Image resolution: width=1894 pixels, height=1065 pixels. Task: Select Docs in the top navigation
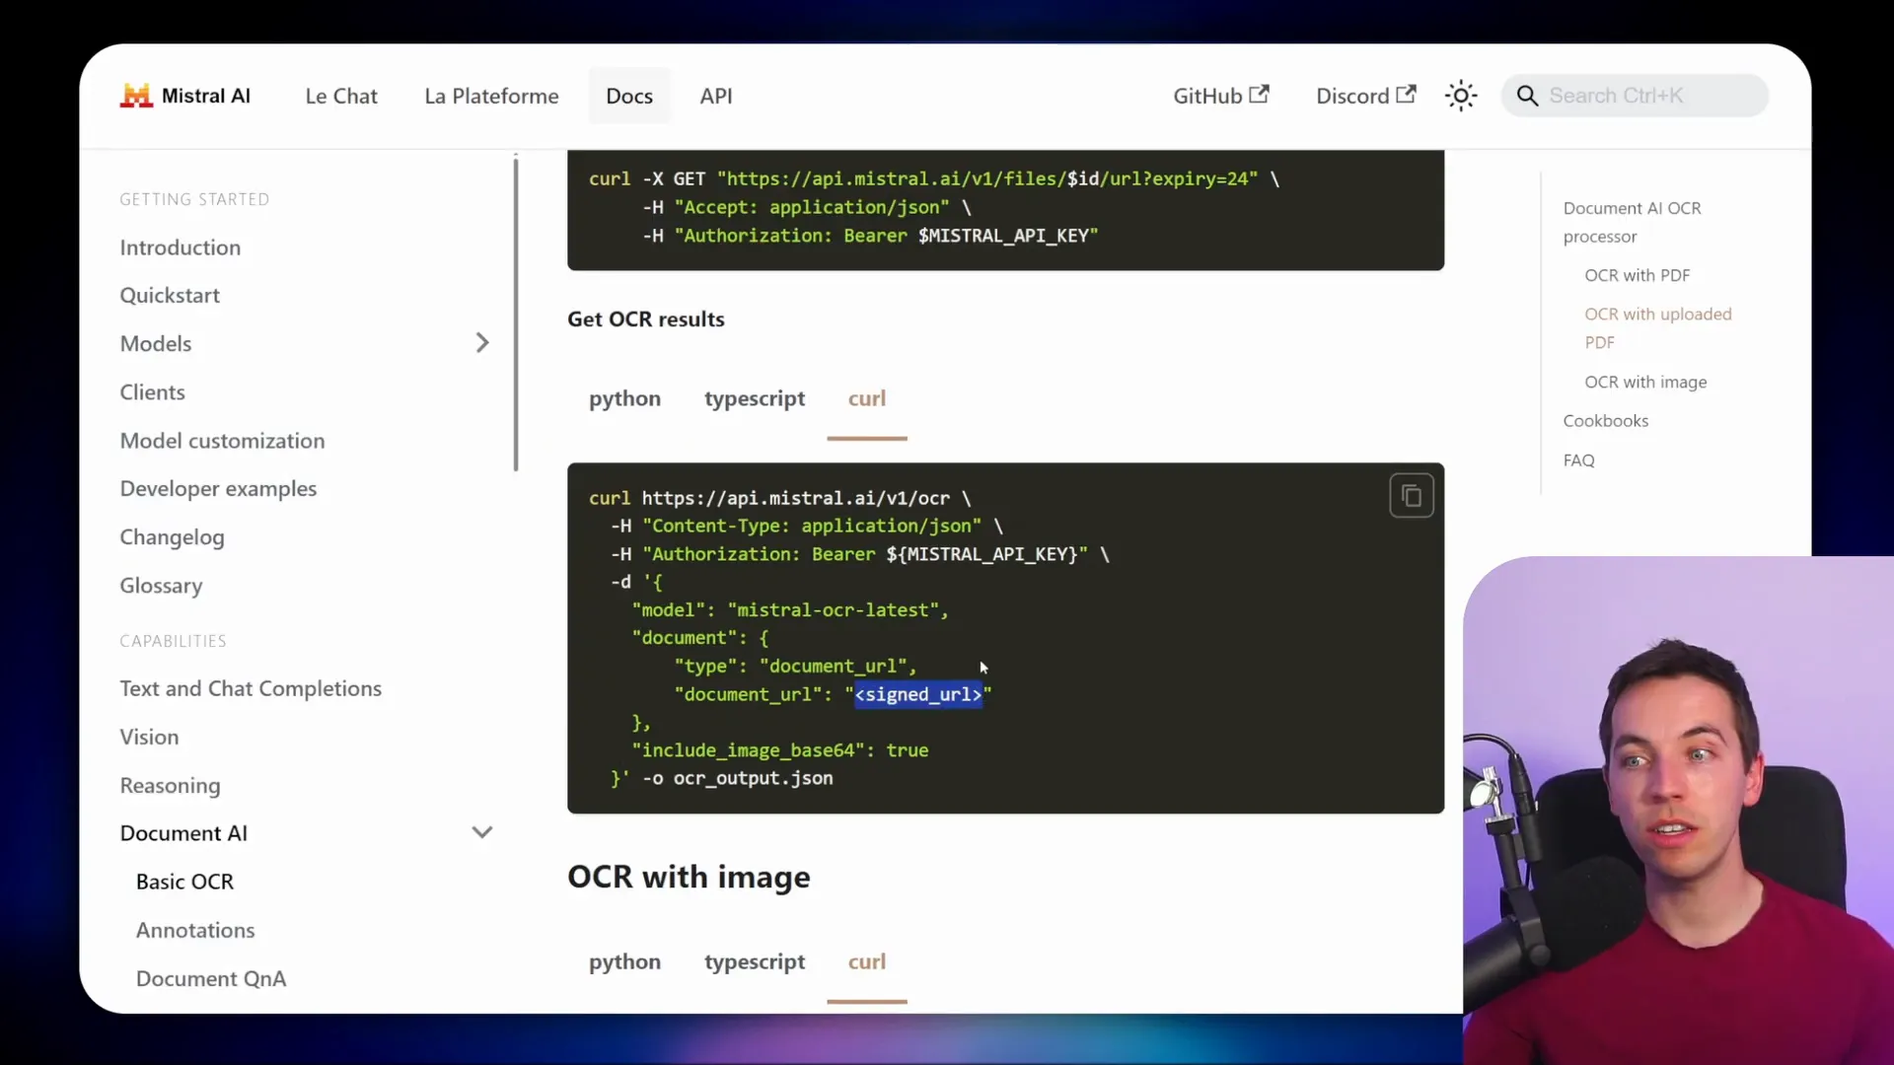[629, 96]
